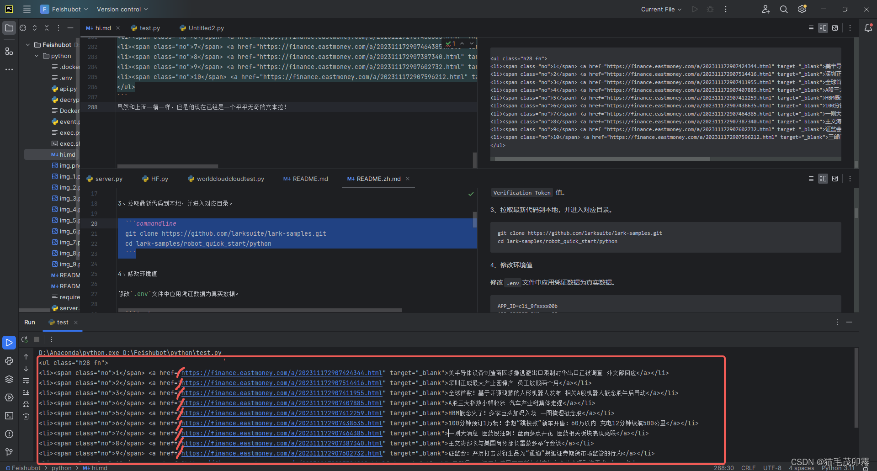Open the eastmoney link ending 464385.html
The height and width of the screenshot is (471, 877).
[282, 433]
